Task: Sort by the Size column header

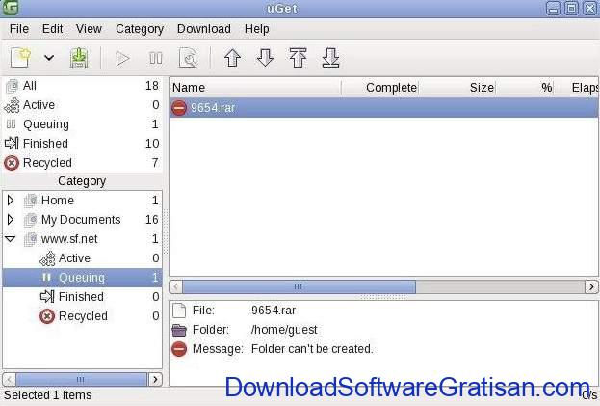Action: 457,88
